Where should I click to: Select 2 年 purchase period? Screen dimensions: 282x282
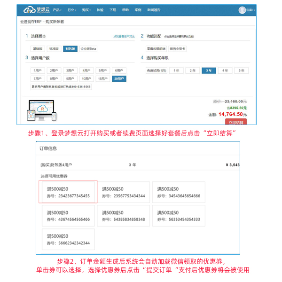click(x=193, y=70)
